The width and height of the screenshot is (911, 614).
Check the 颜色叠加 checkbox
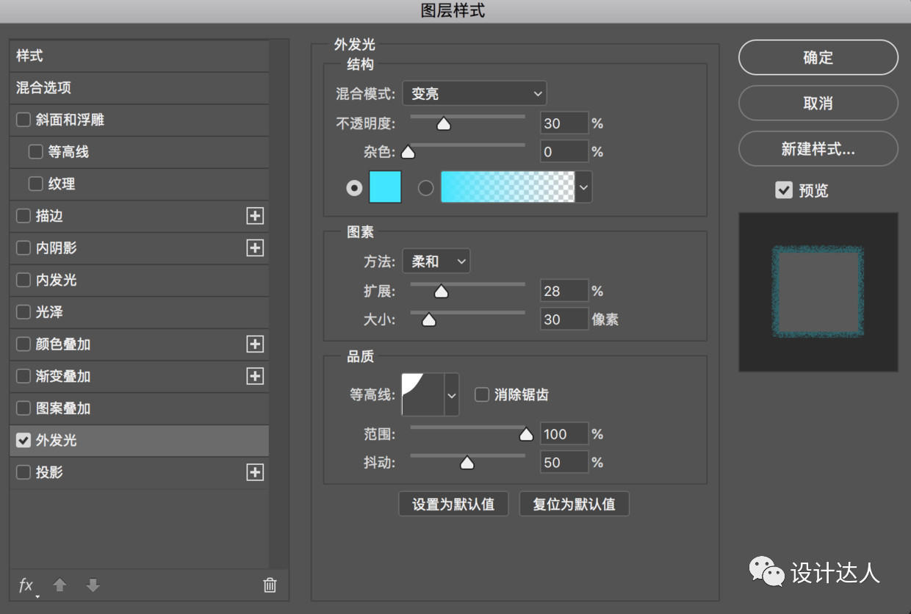pos(24,344)
